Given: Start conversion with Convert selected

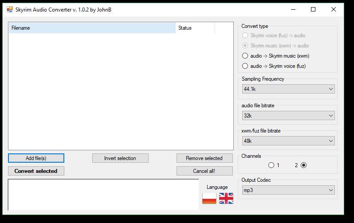Looking at the screenshot, I should (x=36, y=171).
